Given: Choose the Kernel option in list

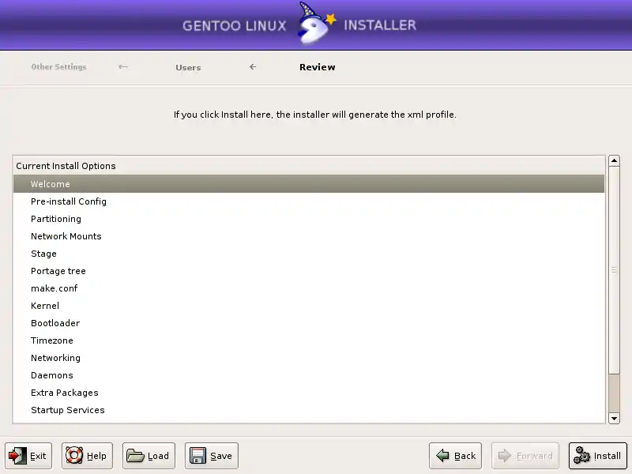Looking at the screenshot, I should click(x=45, y=306).
